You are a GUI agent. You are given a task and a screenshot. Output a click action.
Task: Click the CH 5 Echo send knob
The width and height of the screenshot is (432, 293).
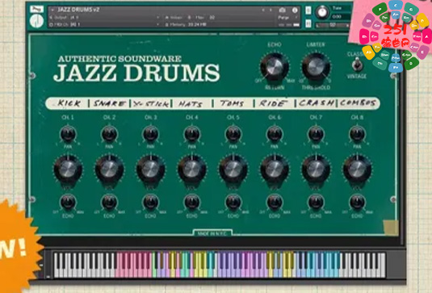coord(233,203)
